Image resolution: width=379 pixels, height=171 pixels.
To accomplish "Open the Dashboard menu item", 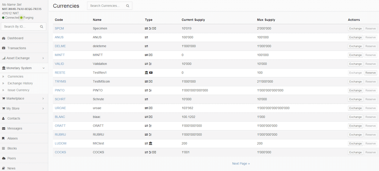I will pyautogui.click(x=24, y=38).
